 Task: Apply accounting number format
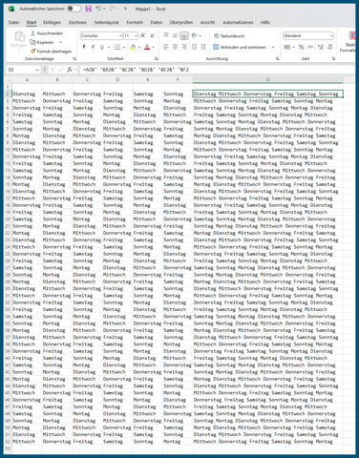point(287,47)
